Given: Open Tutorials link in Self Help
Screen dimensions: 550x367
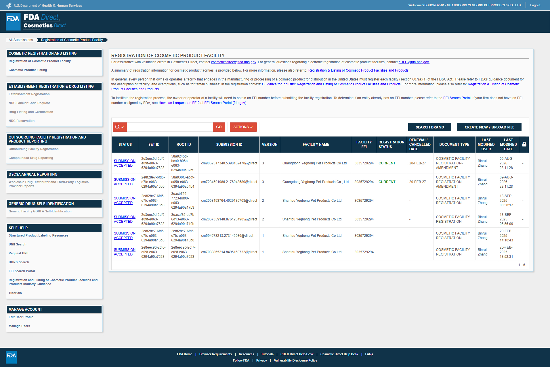Looking at the screenshot, I should [15, 293].
